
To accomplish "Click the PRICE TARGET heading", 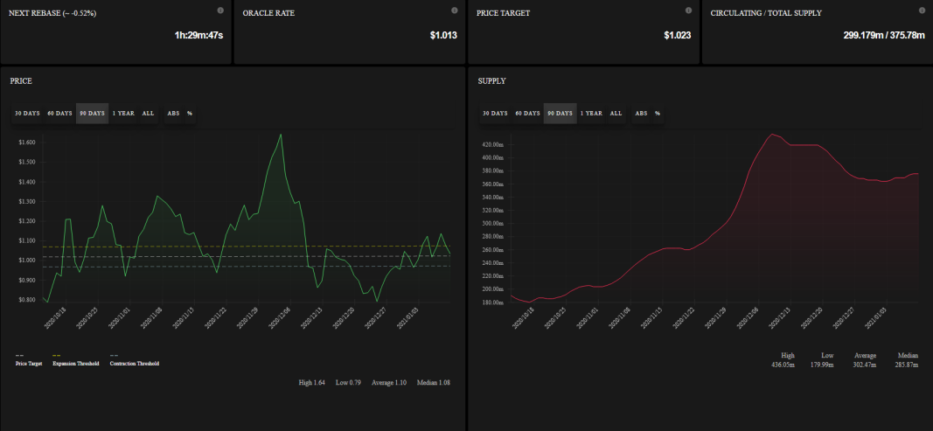I will [505, 13].
